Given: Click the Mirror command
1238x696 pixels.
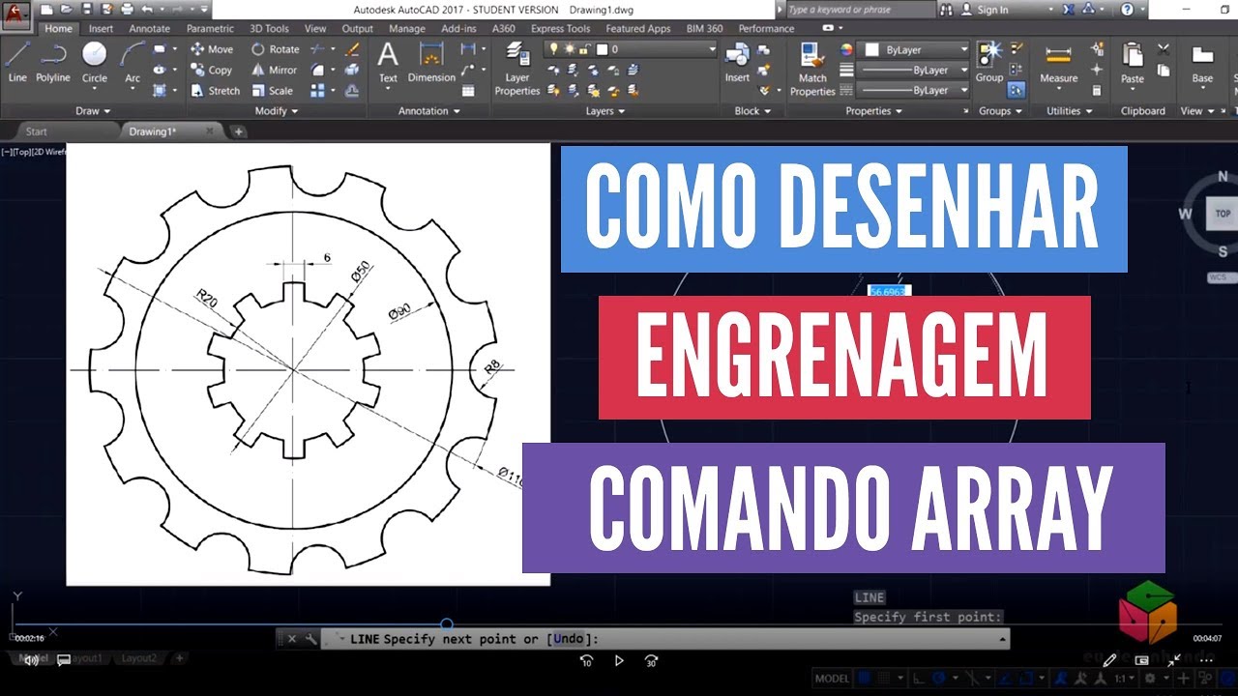Looking at the screenshot, I should [x=275, y=70].
